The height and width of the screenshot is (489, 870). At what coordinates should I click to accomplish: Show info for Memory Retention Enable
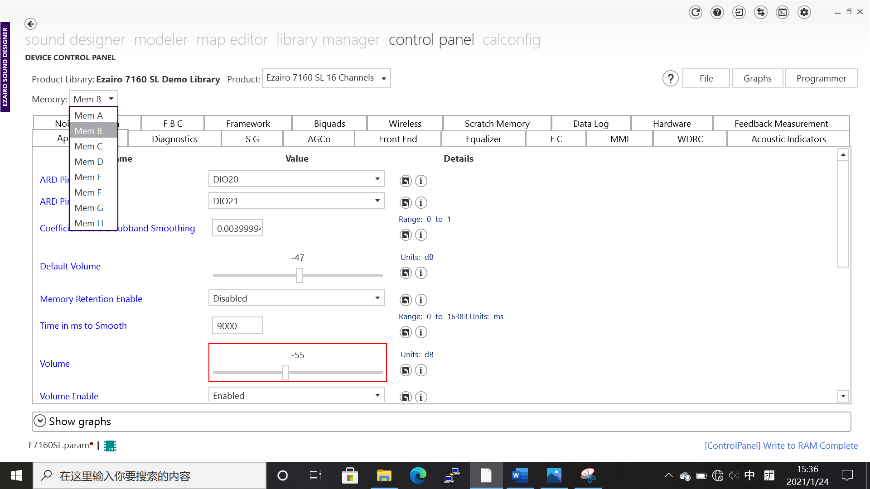pos(421,300)
